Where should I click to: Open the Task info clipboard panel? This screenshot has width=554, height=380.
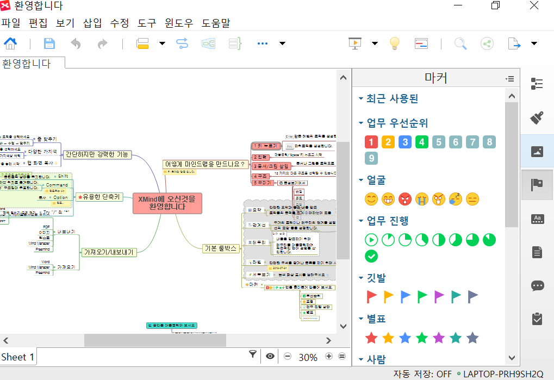[x=537, y=319]
